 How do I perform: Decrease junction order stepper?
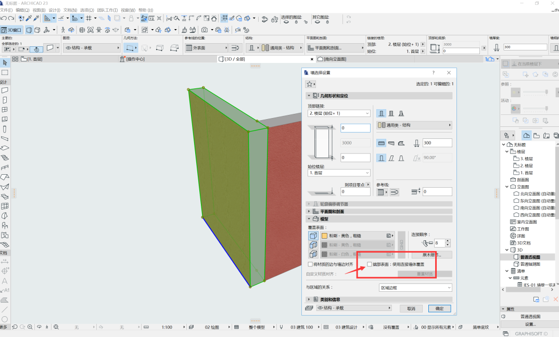coord(448,245)
